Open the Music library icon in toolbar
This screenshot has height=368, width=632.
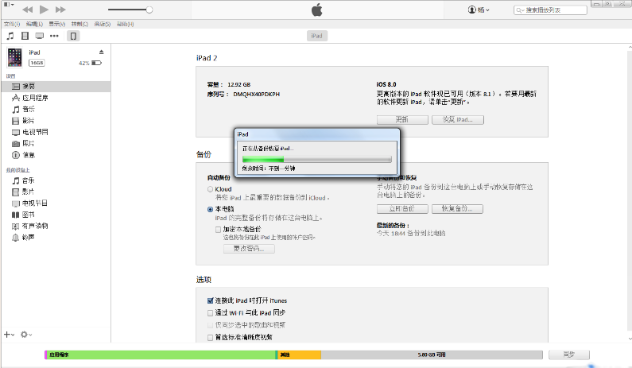(10, 36)
